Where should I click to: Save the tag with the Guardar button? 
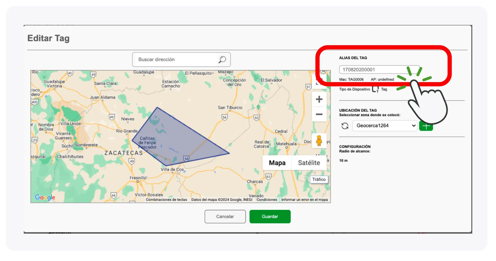pos(270,216)
